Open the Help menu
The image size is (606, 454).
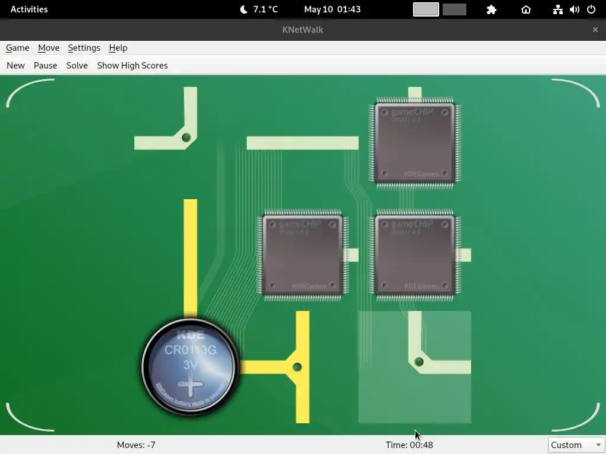pos(118,48)
